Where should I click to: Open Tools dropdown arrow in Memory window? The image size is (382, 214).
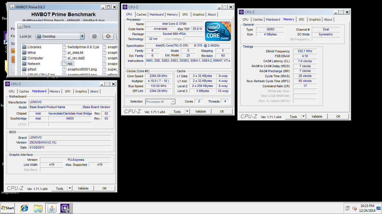pos(303,116)
